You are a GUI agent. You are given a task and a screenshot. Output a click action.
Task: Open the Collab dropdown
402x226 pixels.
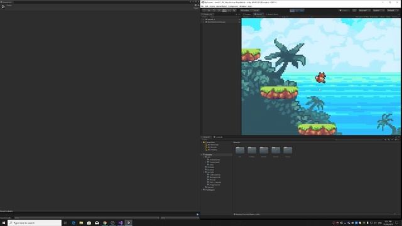click(x=344, y=11)
